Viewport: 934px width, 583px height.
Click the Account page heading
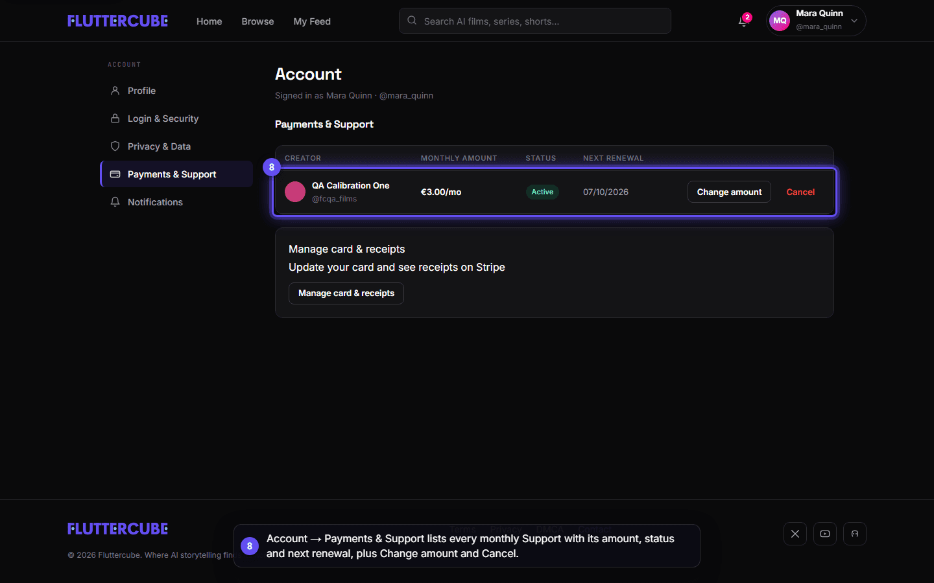(x=308, y=74)
